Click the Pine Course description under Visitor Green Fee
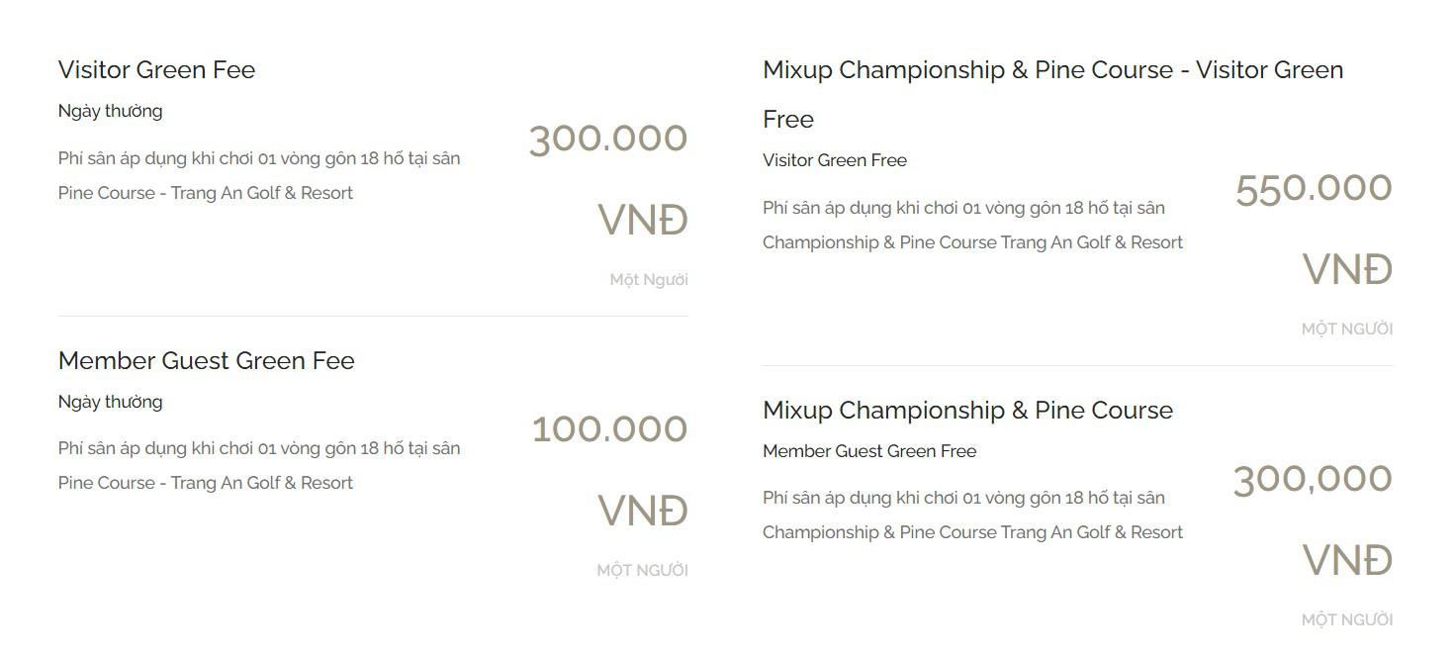Viewport: 1456px width, 656px height. click(x=259, y=175)
